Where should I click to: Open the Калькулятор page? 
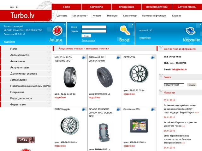[130, 16]
